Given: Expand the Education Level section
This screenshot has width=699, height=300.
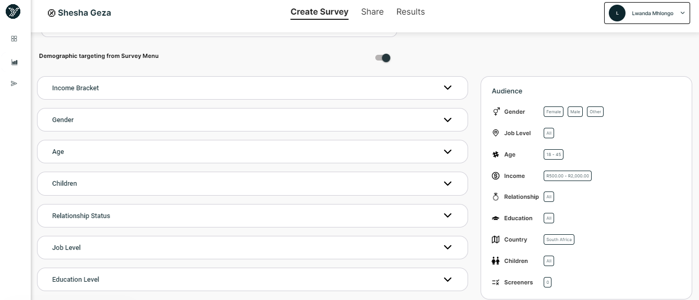Looking at the screenshot, I should [x=252, y=279].
